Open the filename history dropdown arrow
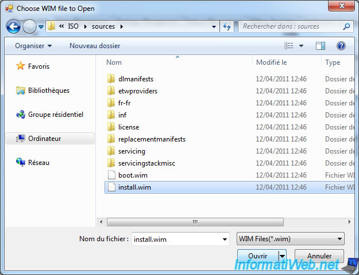 tap(225, 239)
